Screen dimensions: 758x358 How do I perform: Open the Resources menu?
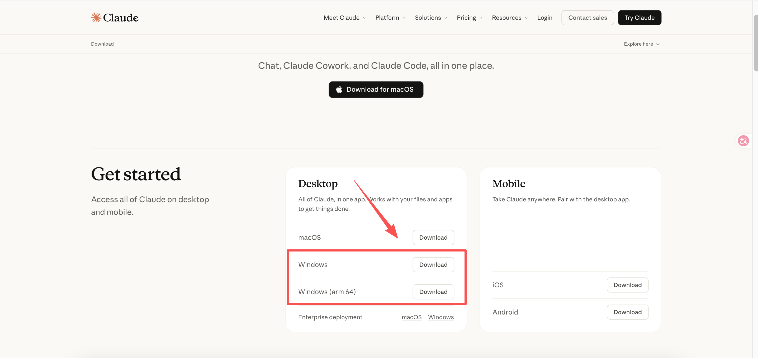510,18
